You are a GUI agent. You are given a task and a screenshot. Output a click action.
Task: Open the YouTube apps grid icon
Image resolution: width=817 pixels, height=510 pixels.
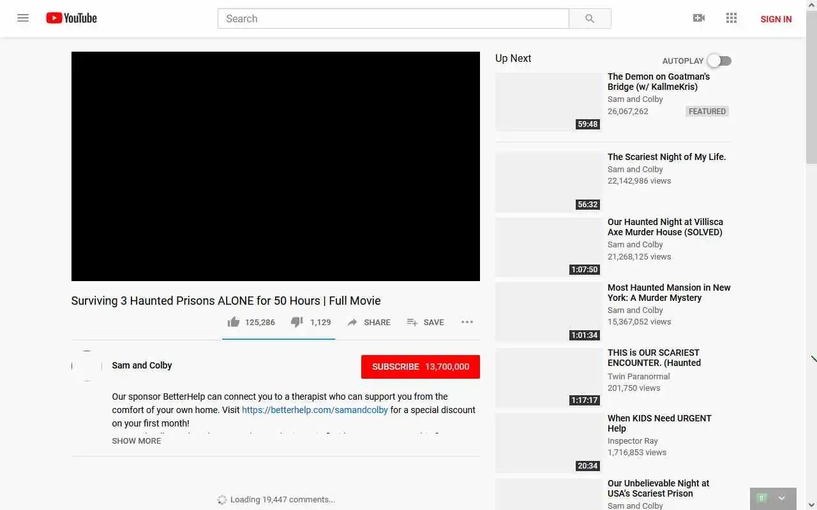tap(731, 18)
